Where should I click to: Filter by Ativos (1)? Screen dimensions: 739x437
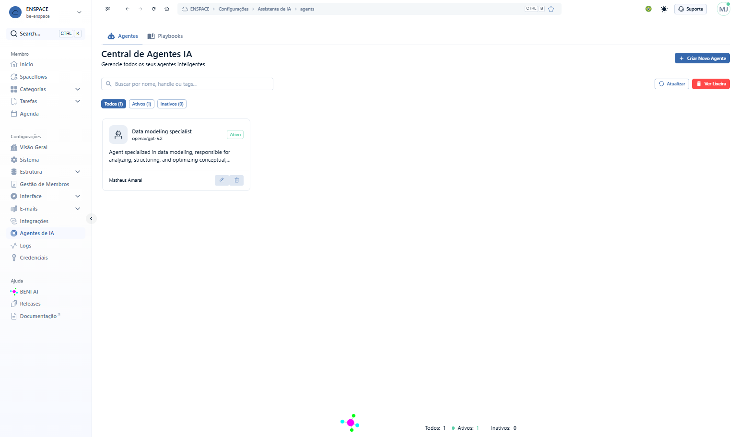click(x=141, y=104)
